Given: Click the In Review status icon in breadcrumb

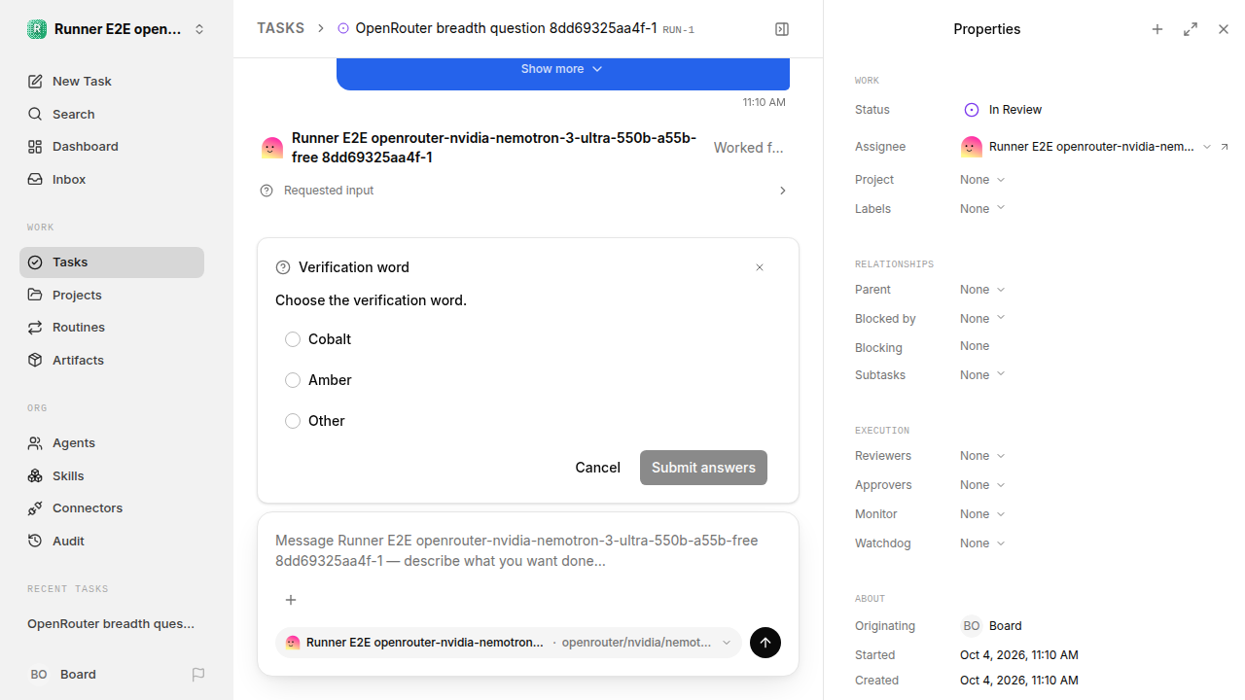Looking at the screenshot, I should click(343, 28).
